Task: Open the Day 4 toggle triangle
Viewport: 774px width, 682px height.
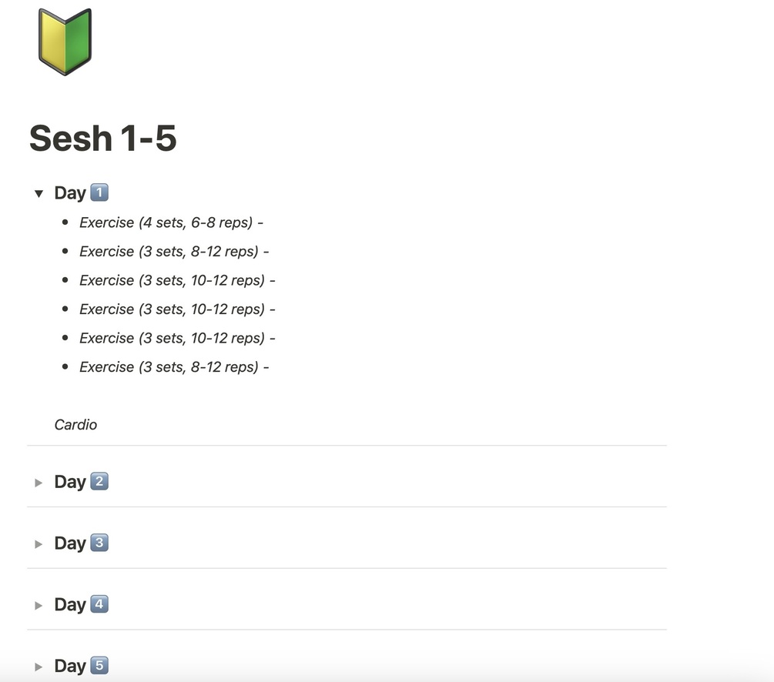Action: coord(39,606)
